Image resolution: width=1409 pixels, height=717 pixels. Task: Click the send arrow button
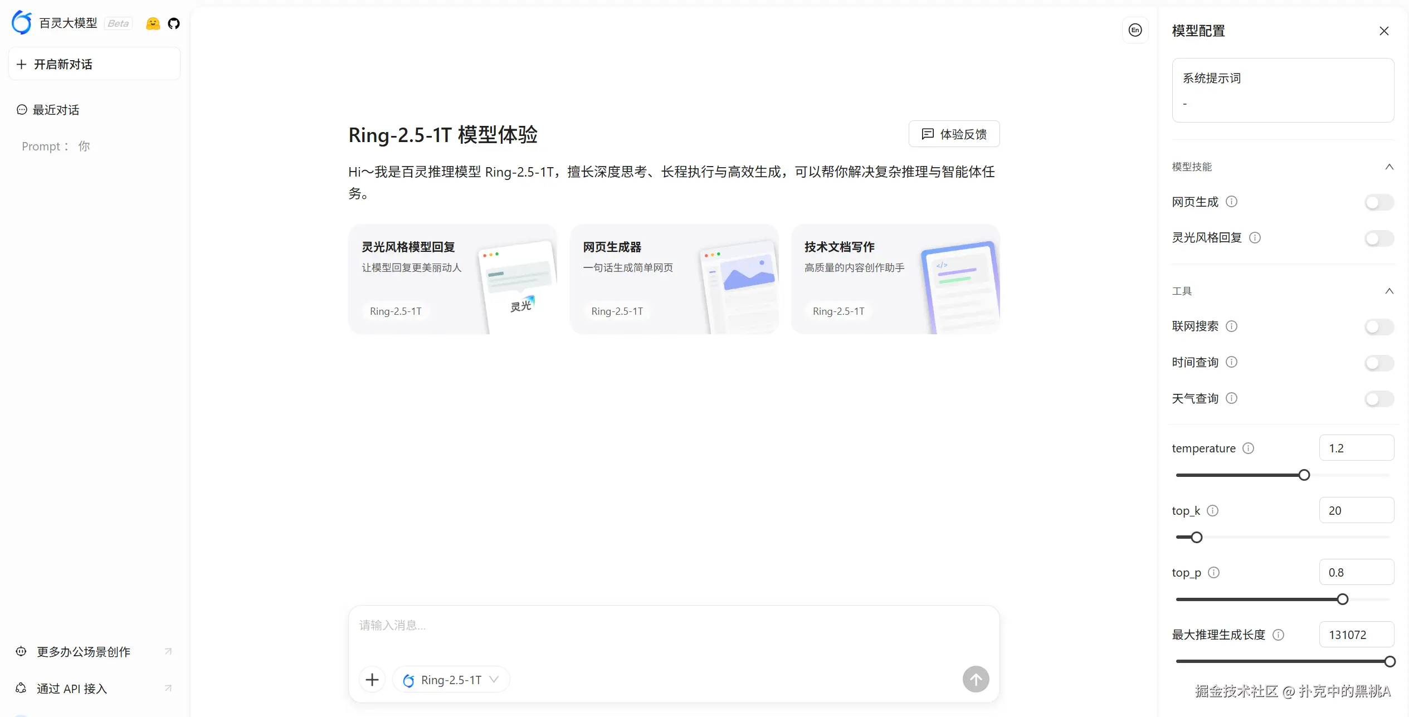976,679
